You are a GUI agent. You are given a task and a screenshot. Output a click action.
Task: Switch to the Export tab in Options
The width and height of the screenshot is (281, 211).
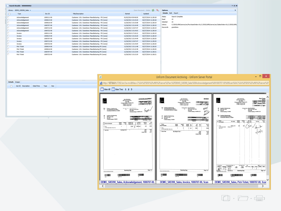(176, 13)
